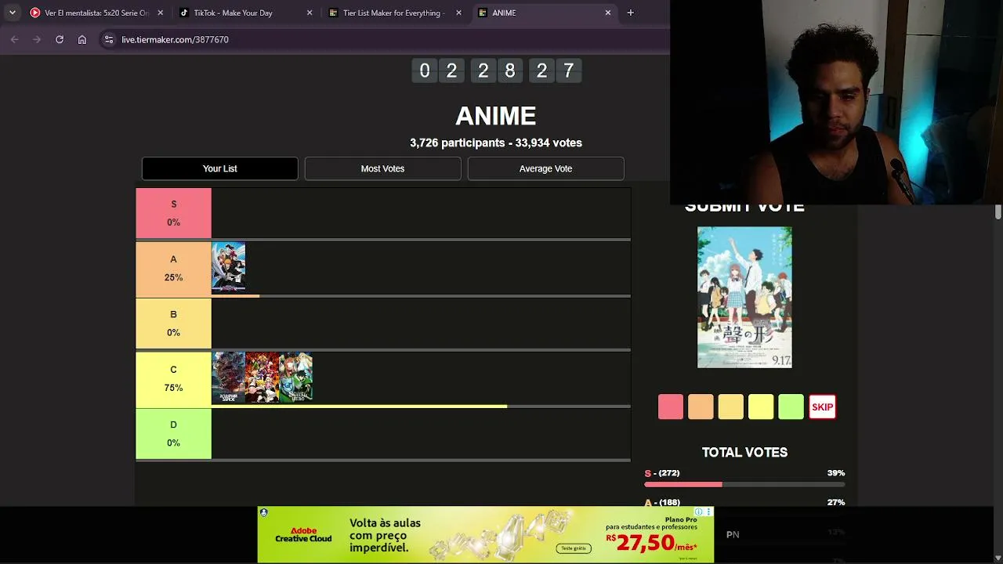Click the 39% S-tier percentage
1003x564 pixels.
pyautogui.click(x=836, y=473)
